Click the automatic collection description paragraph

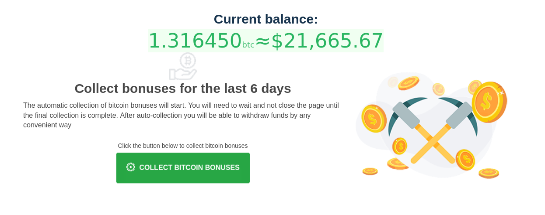[181, 115]
